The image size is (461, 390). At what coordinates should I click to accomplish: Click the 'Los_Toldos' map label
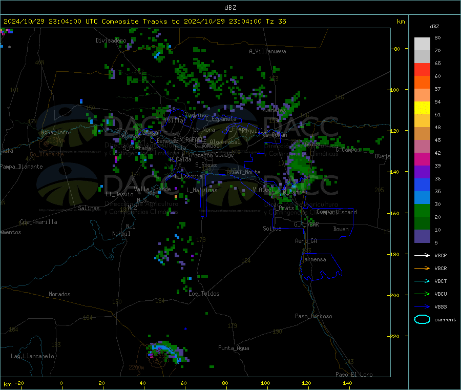(x=204, y=294)
